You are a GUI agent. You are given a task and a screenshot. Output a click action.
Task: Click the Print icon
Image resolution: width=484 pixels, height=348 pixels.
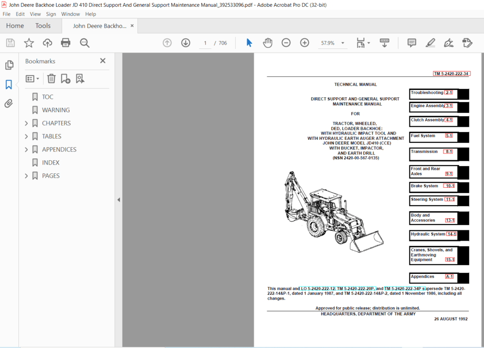[65, 43]
